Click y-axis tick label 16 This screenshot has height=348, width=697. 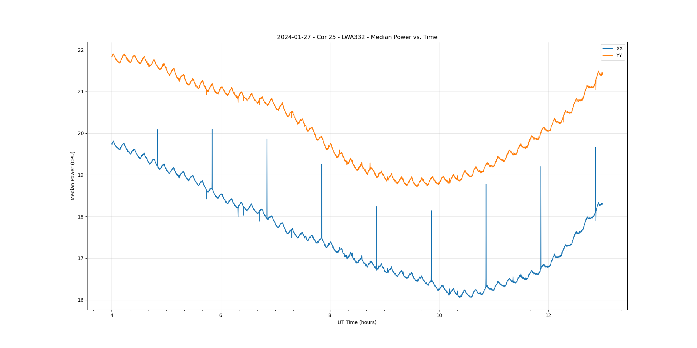(81, 300)
